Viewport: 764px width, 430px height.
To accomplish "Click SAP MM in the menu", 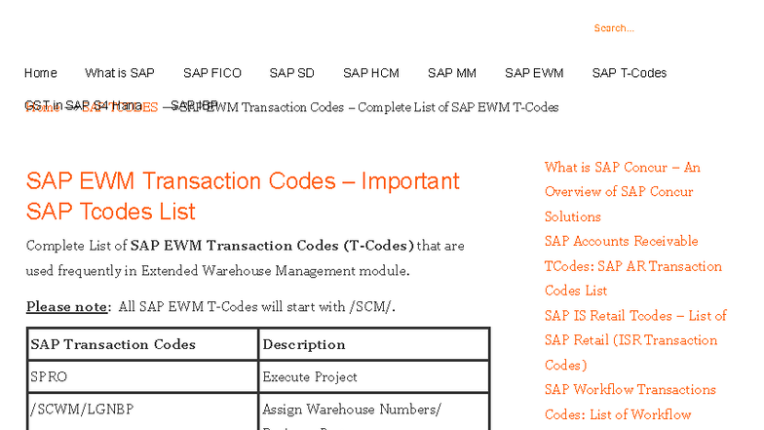I will click(x=451, y=73).
